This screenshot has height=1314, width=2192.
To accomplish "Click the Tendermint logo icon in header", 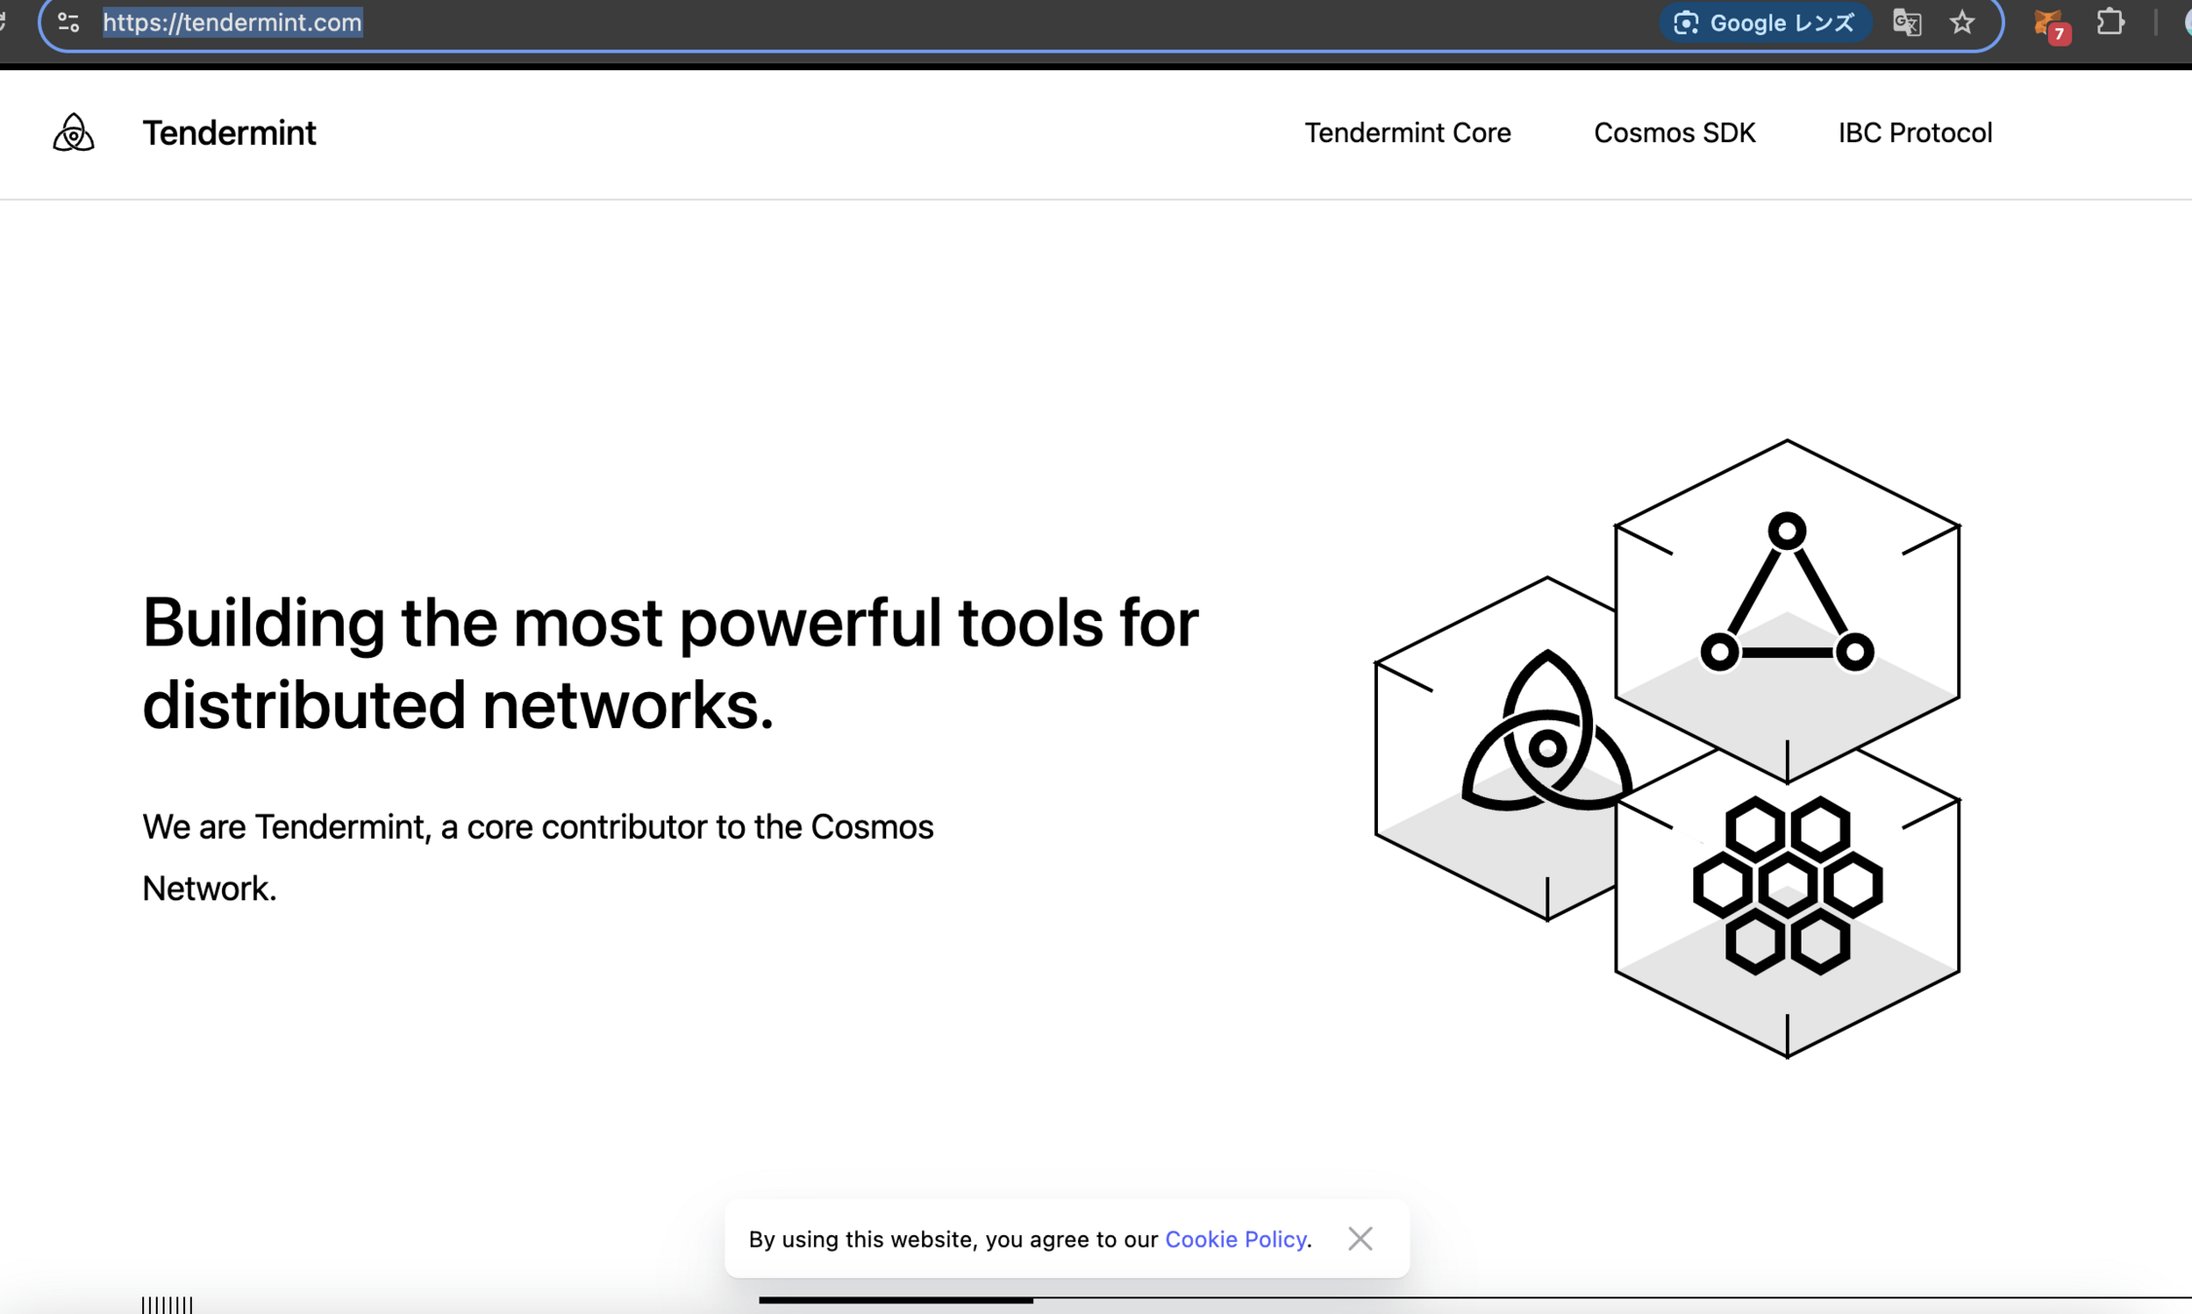I will [73, 132].
